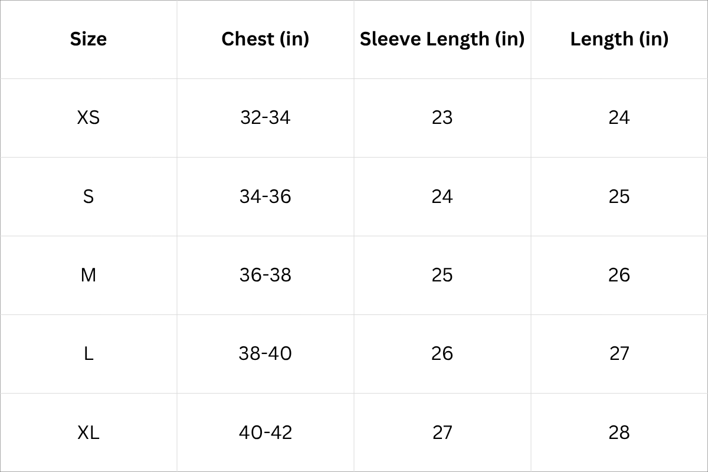Select chest measurement 36-38
Image resolution: width=708 pixels, height=472 pixels.
point(265,275)
